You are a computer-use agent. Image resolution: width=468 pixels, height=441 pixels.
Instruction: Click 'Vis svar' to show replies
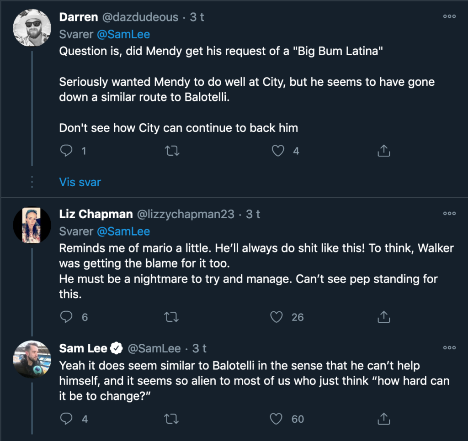[80, 182]
